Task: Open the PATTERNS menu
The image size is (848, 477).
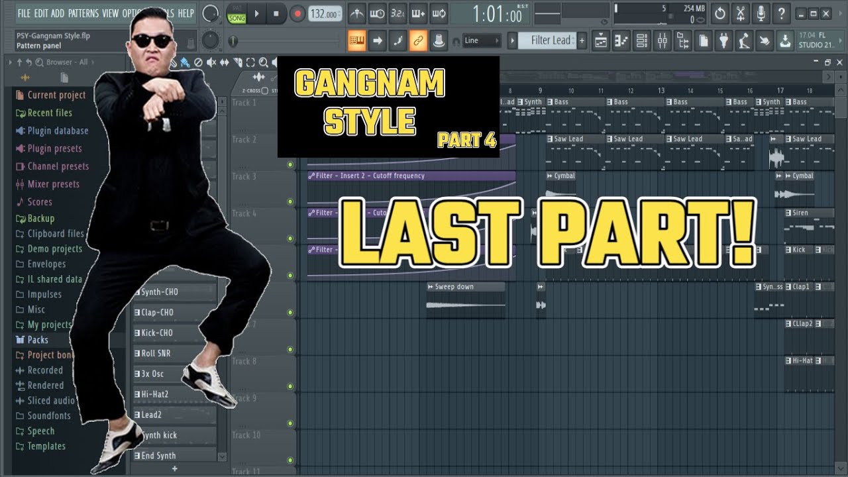Action: 83,13
